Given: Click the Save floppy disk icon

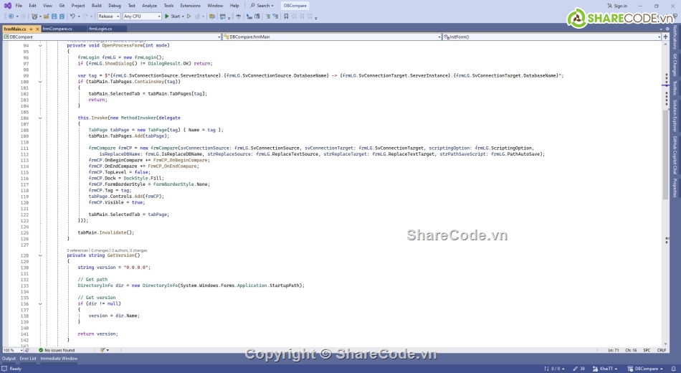Looking at the screenshot, I should pyautogui.click(x=54, y=16).
